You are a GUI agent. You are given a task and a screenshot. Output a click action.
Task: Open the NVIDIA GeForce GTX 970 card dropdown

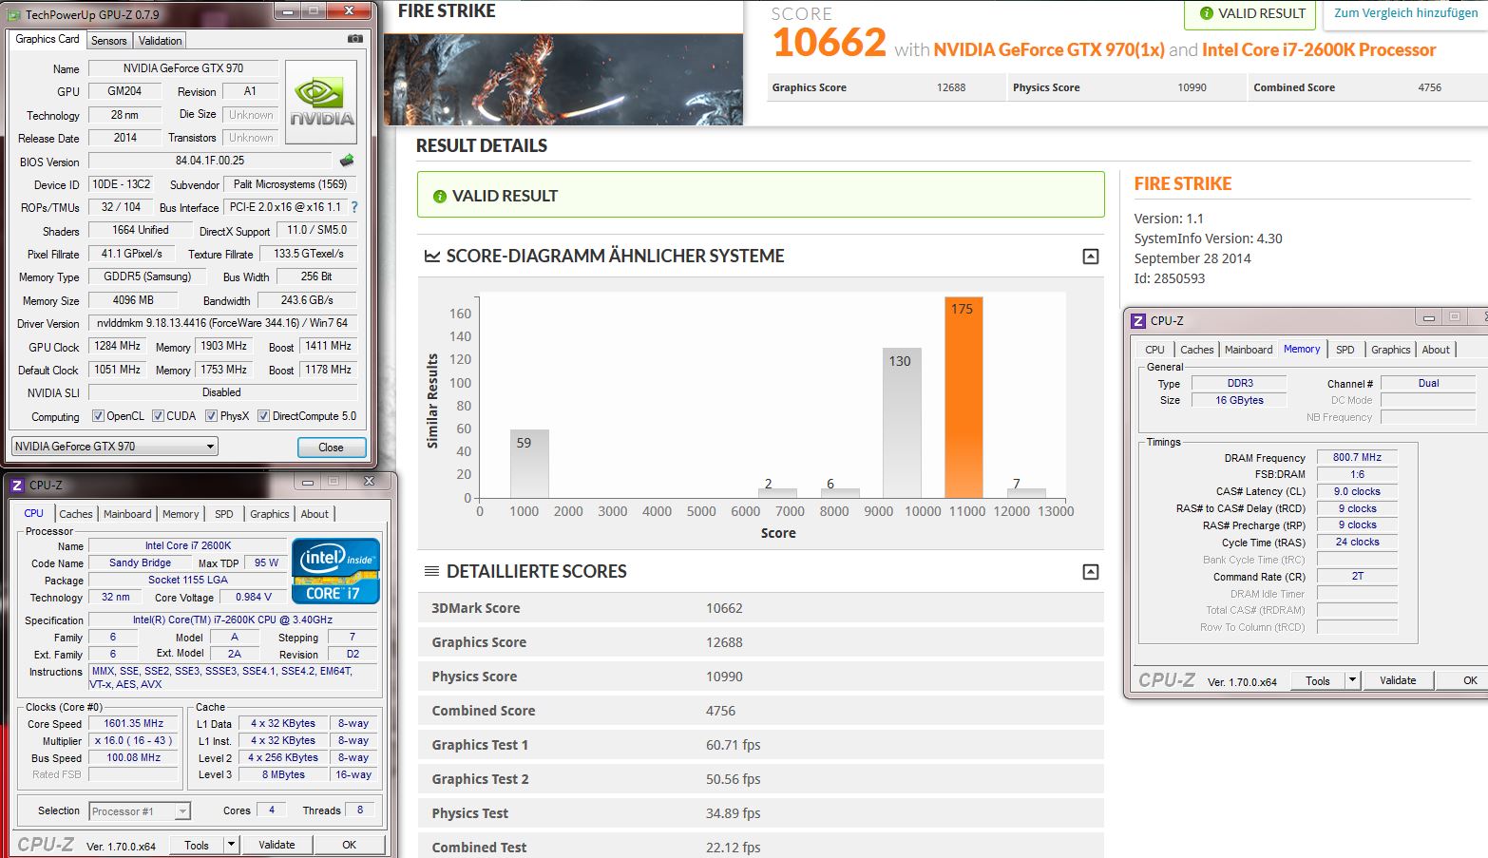pyautogui.click(x=115, y=447)
